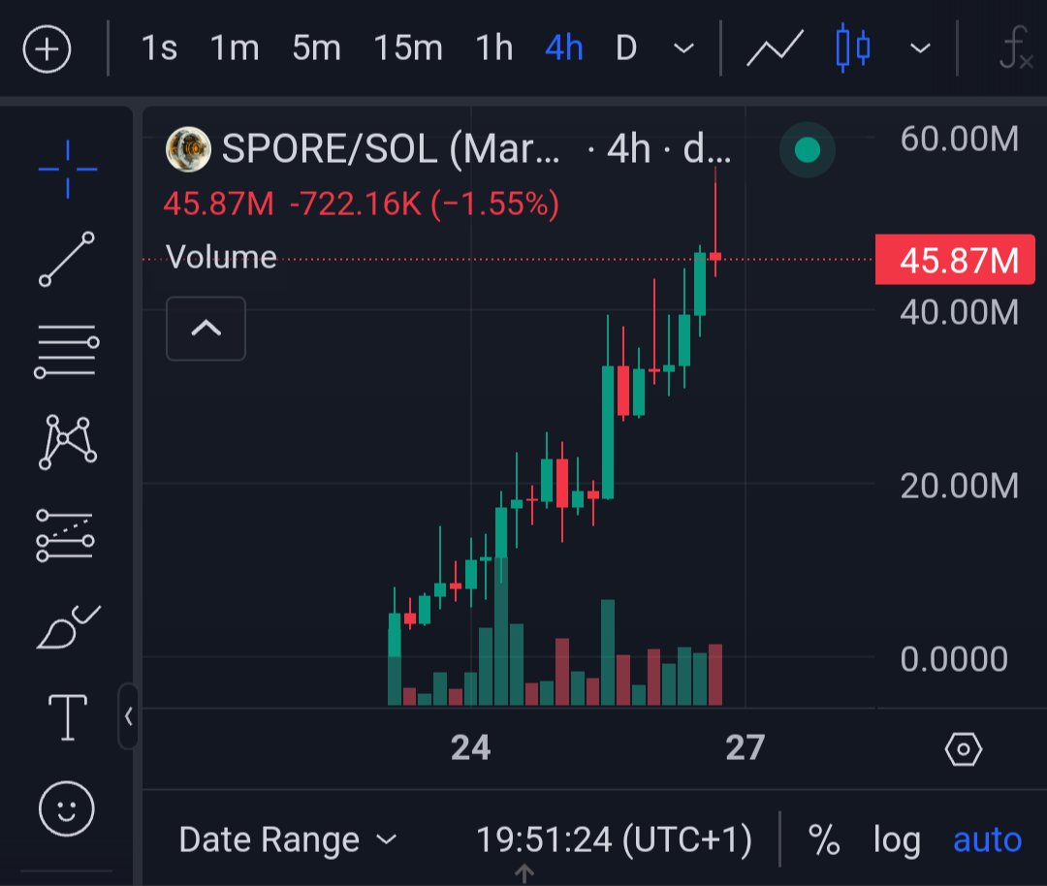Select the D daily timeframe
This screenshot has width=1047, height=886.
[626, 48]
